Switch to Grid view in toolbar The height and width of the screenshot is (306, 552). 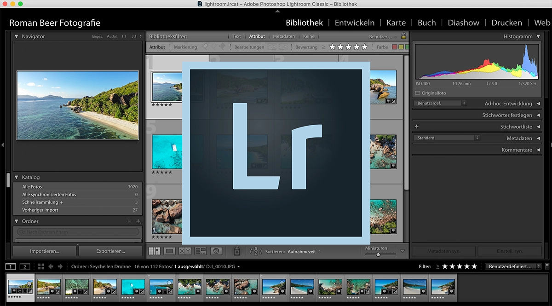click(x=155, y=251)
